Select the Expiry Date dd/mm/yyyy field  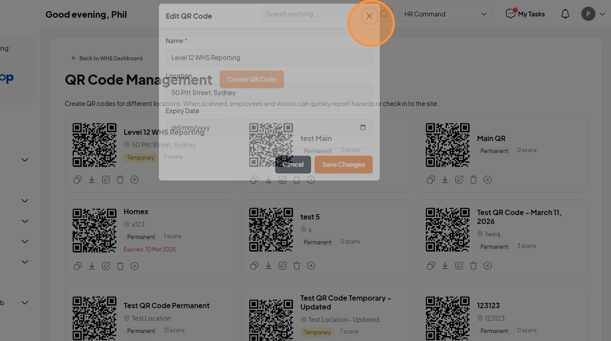coord(269,128)
